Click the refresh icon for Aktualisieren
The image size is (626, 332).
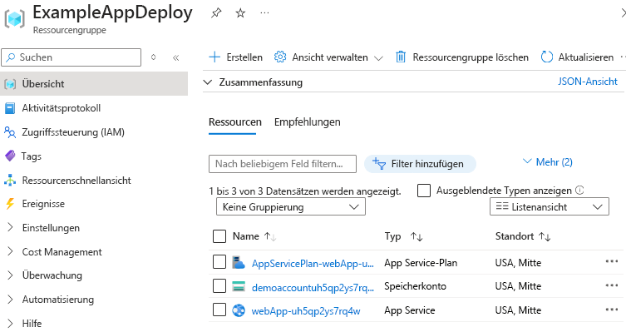547,57
